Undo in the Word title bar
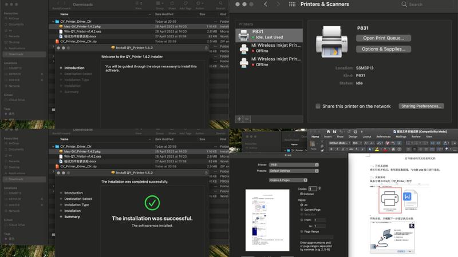 341,132
